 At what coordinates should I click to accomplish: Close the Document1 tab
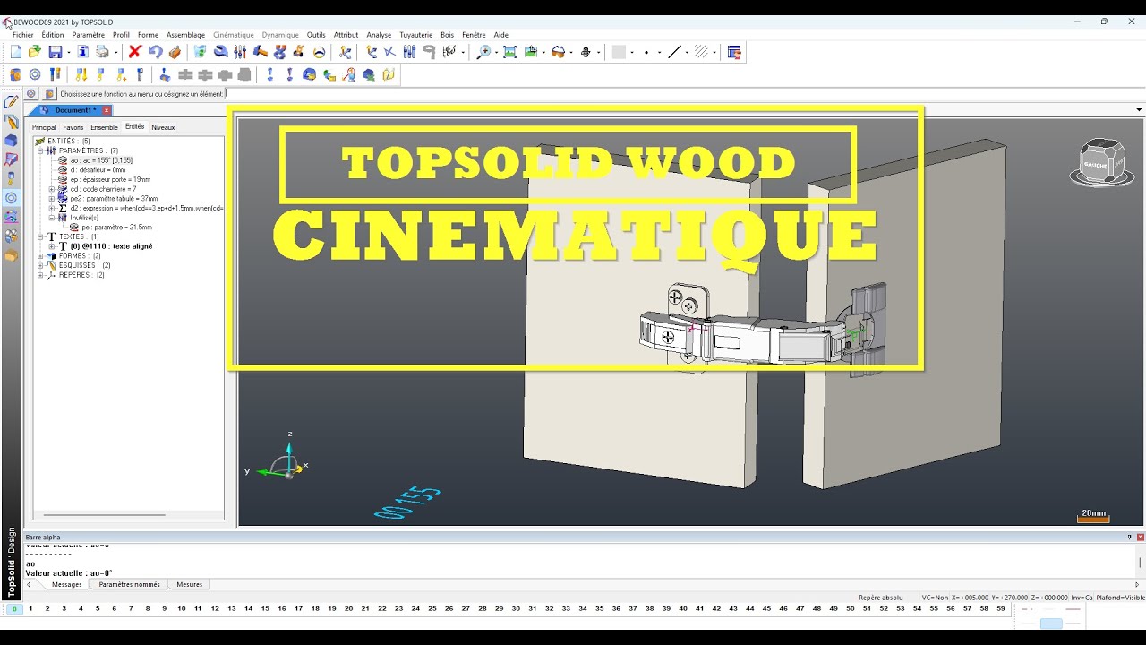(x=107, y=110)
